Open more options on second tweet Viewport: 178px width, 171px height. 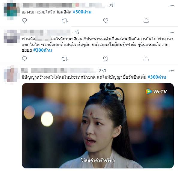click(171, 32)
